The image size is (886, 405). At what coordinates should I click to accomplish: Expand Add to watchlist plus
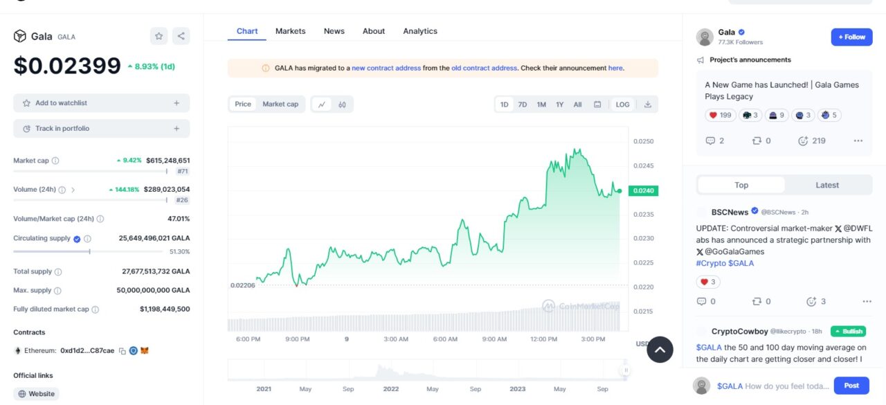pyautogui.click(x=177, y=103)
